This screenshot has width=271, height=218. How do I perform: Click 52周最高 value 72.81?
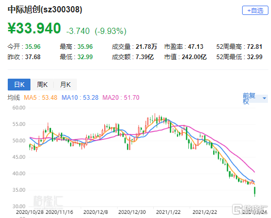254,47
